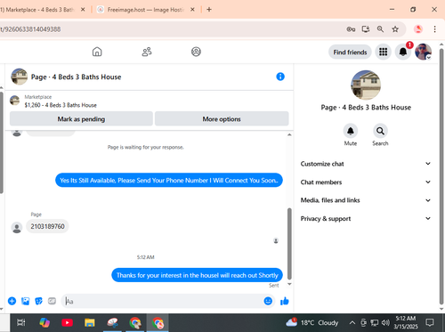This screenshot has height=332, width=445.
Task: Switch to the Freeimage.host tab
Action: point(145,10)
